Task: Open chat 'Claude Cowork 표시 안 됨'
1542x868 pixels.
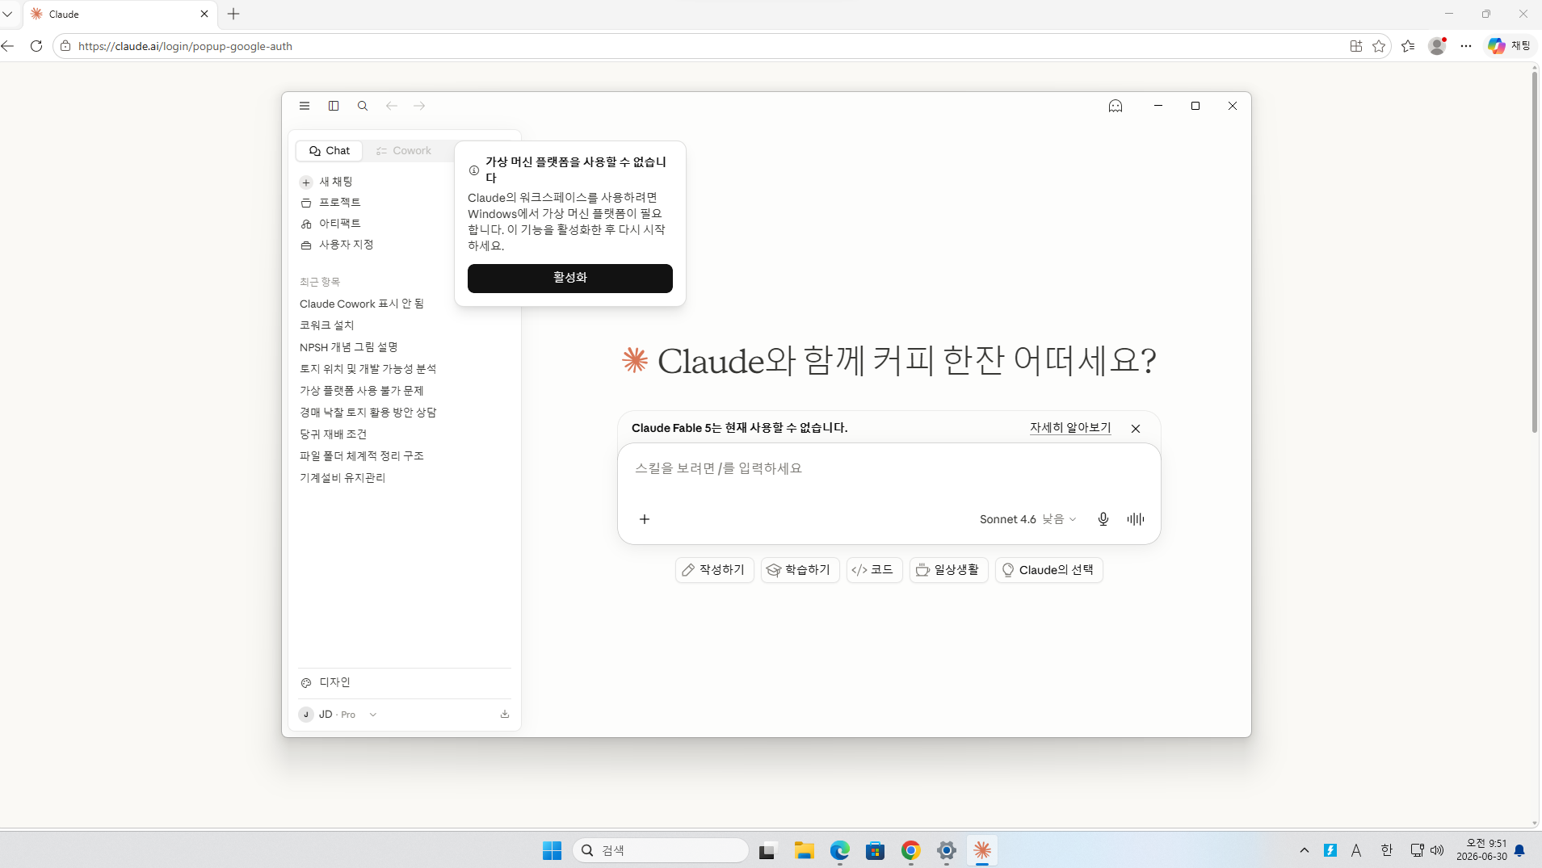Action: 362,304
